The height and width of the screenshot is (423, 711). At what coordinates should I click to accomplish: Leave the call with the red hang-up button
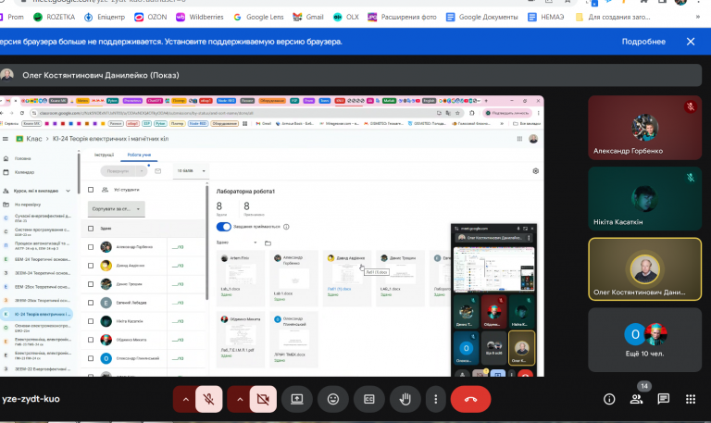pos(470,399)
